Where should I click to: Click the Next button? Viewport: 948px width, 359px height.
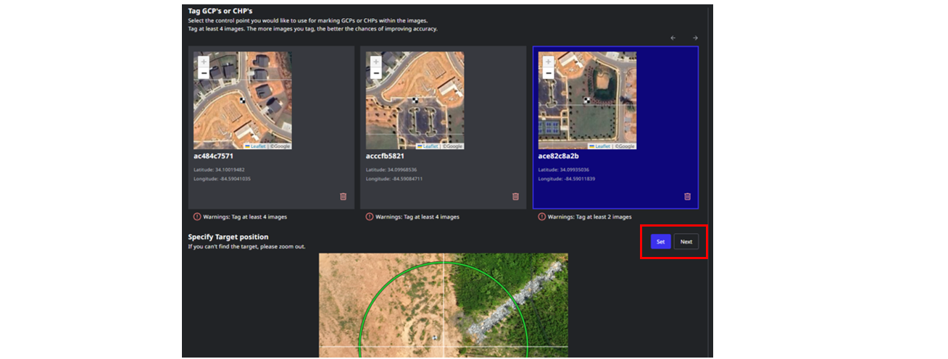686,242
